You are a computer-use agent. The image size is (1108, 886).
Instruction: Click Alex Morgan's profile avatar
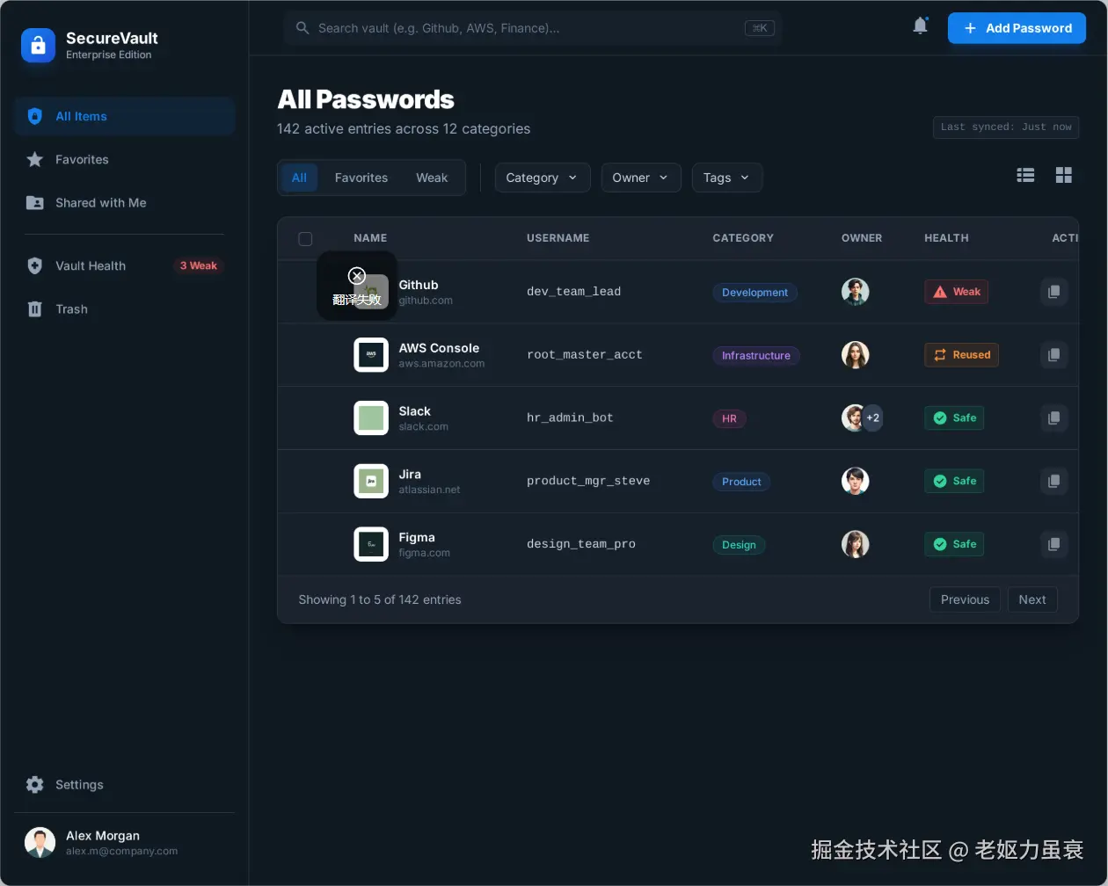[40, 842]
